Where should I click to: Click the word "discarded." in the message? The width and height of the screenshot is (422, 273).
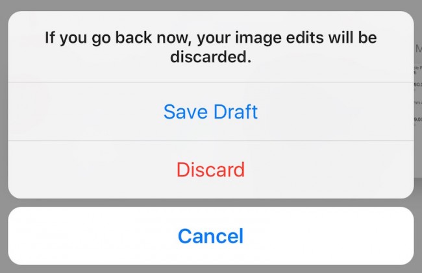[x=211, y=56]
